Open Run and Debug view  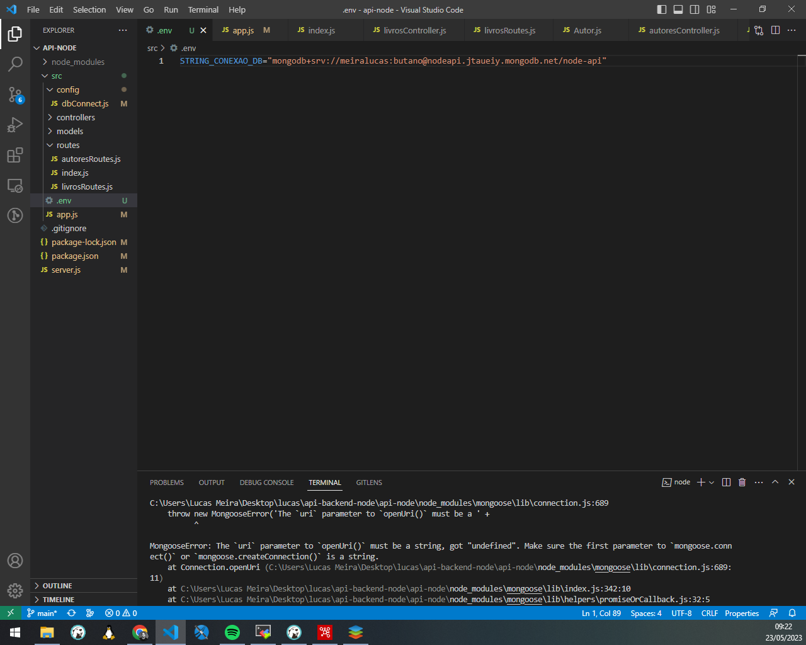click(15, 125)
